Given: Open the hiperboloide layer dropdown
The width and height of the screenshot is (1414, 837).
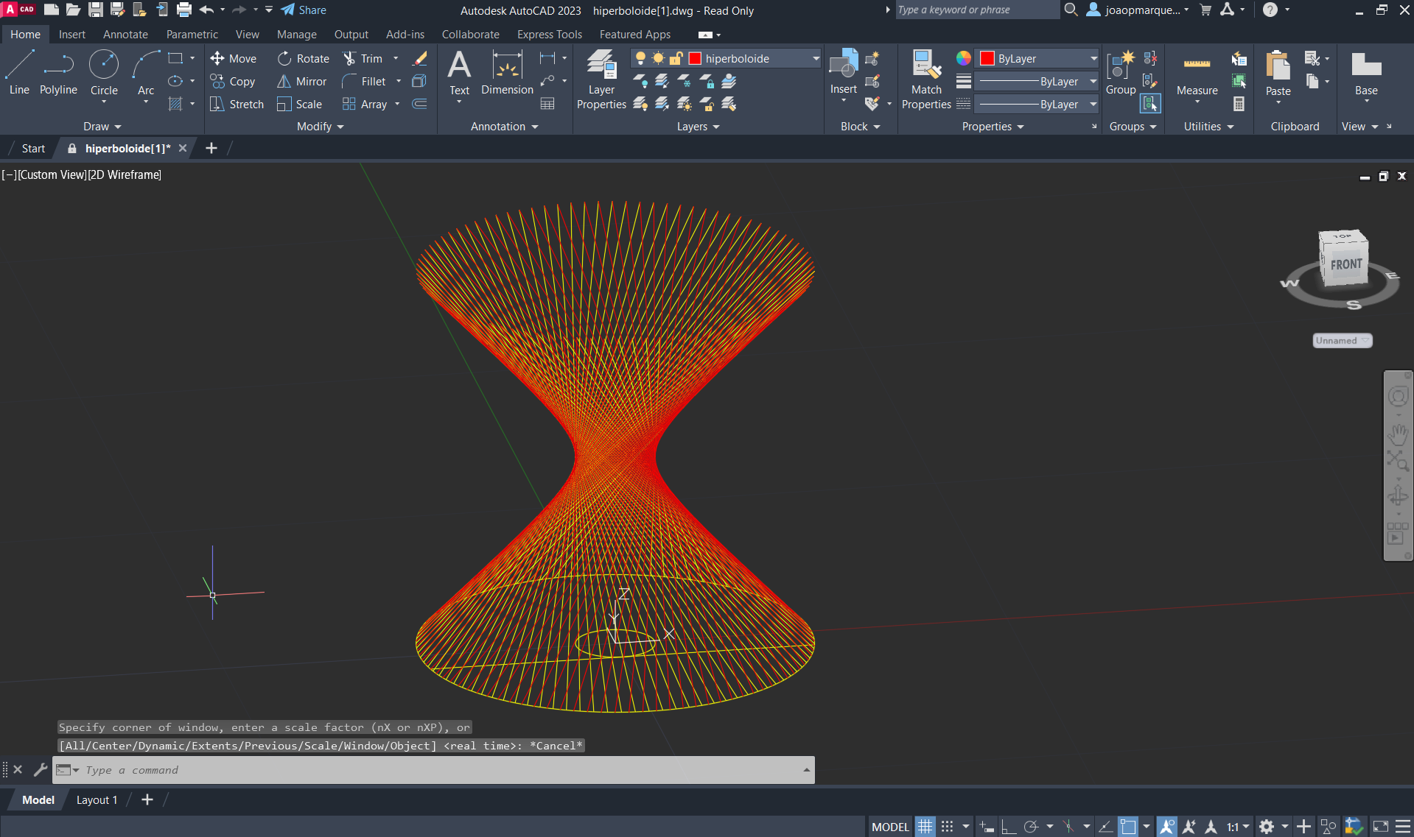Looking at the screenshot, I should [815, 59].
